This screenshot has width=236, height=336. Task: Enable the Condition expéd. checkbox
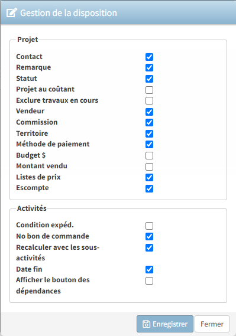click(149, 226)
